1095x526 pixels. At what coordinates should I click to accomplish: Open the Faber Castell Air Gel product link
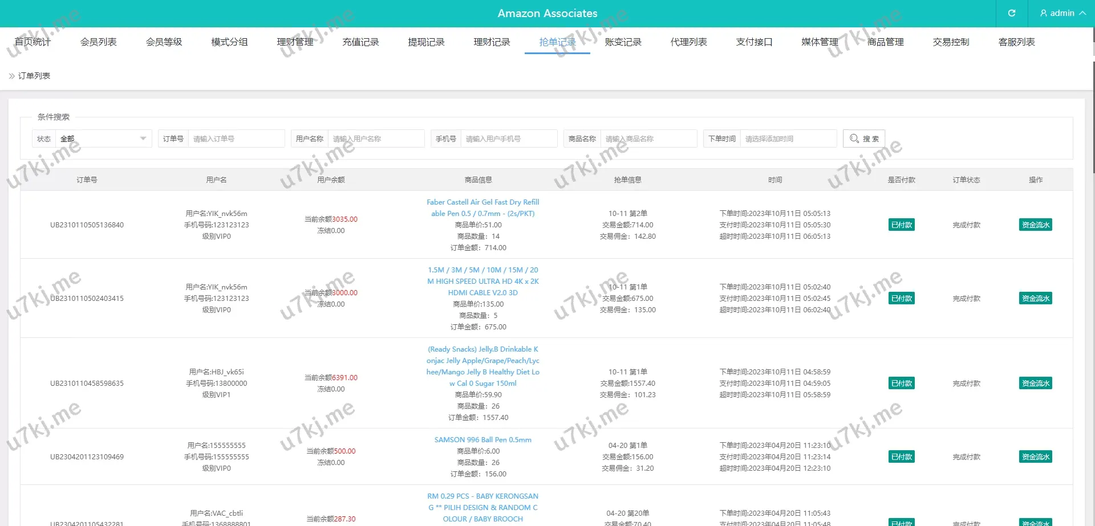click(x=482, y=208)
